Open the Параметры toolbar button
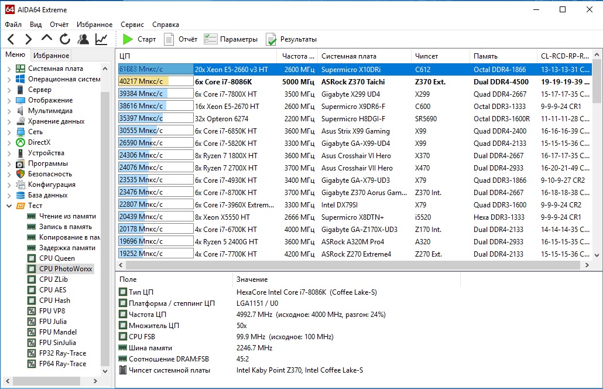The image size is (603, 389). click(x=231, y=39)
